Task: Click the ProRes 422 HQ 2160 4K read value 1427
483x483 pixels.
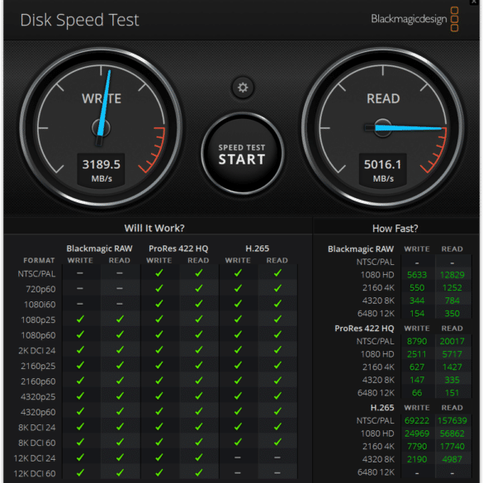Action: [452, 367]
